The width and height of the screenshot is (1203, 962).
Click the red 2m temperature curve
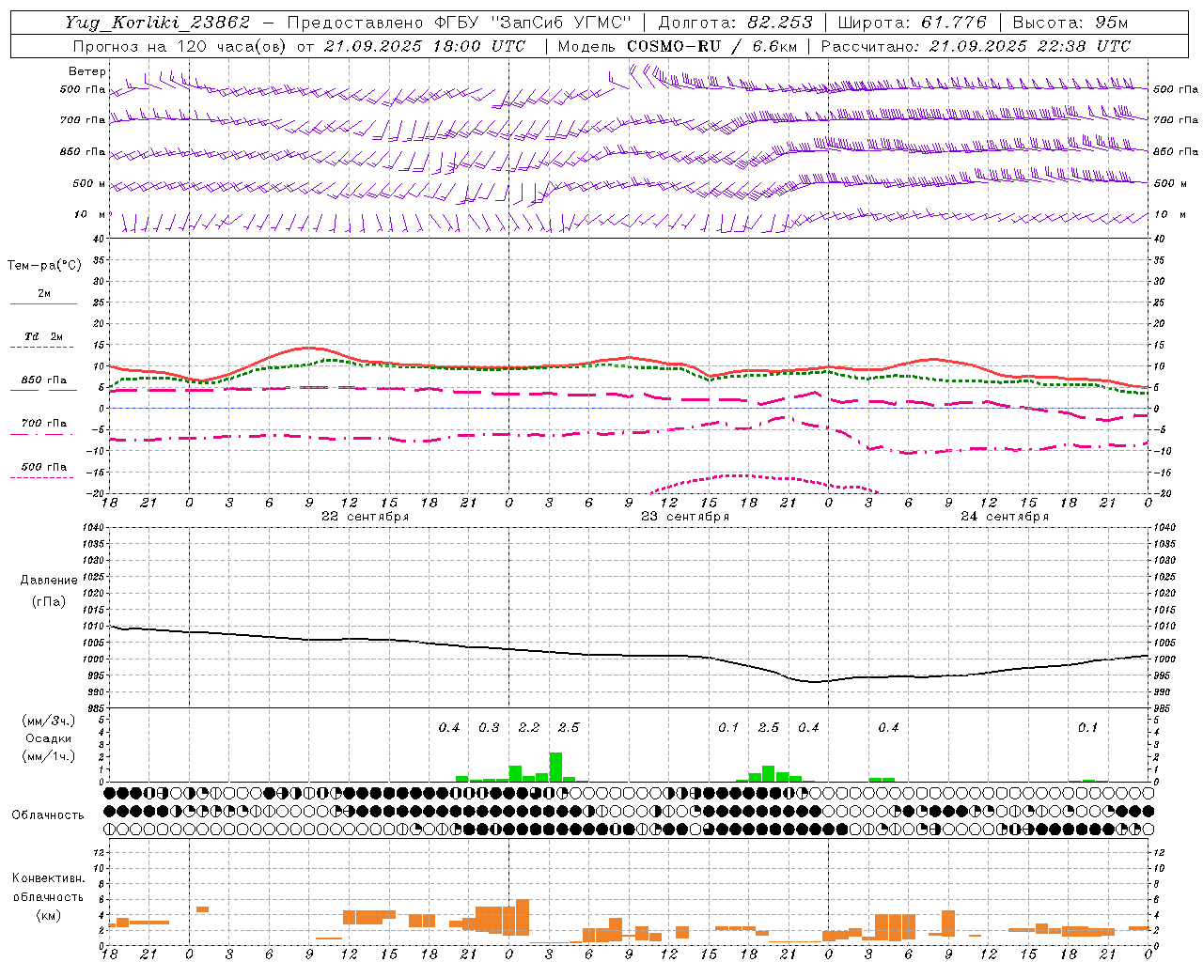point(630,358)
